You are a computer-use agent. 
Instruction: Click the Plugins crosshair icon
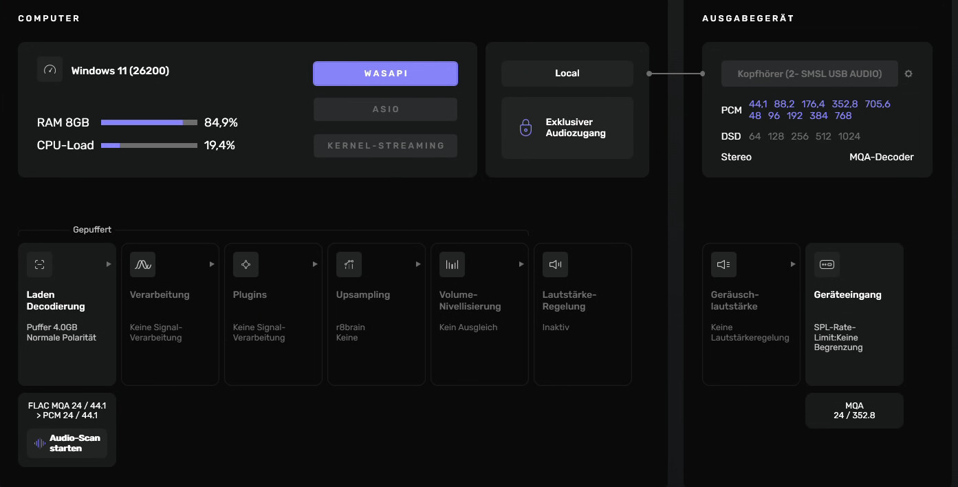pos(246,264)
